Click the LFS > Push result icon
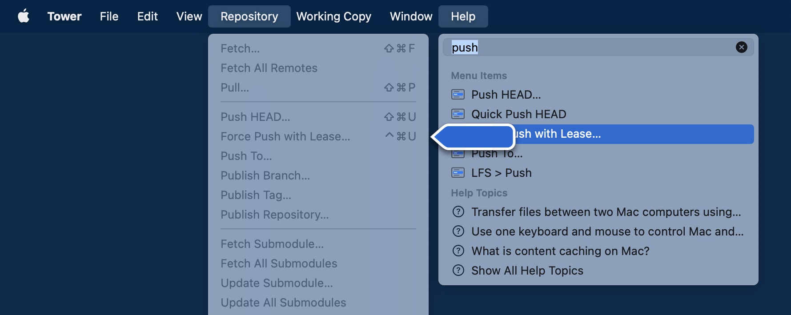The image size is (791, 315). (458, 173)
